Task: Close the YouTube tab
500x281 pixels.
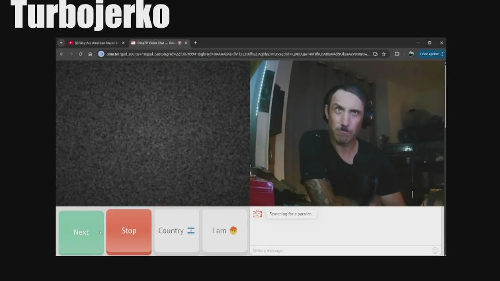Action: [x=123, y=43]
